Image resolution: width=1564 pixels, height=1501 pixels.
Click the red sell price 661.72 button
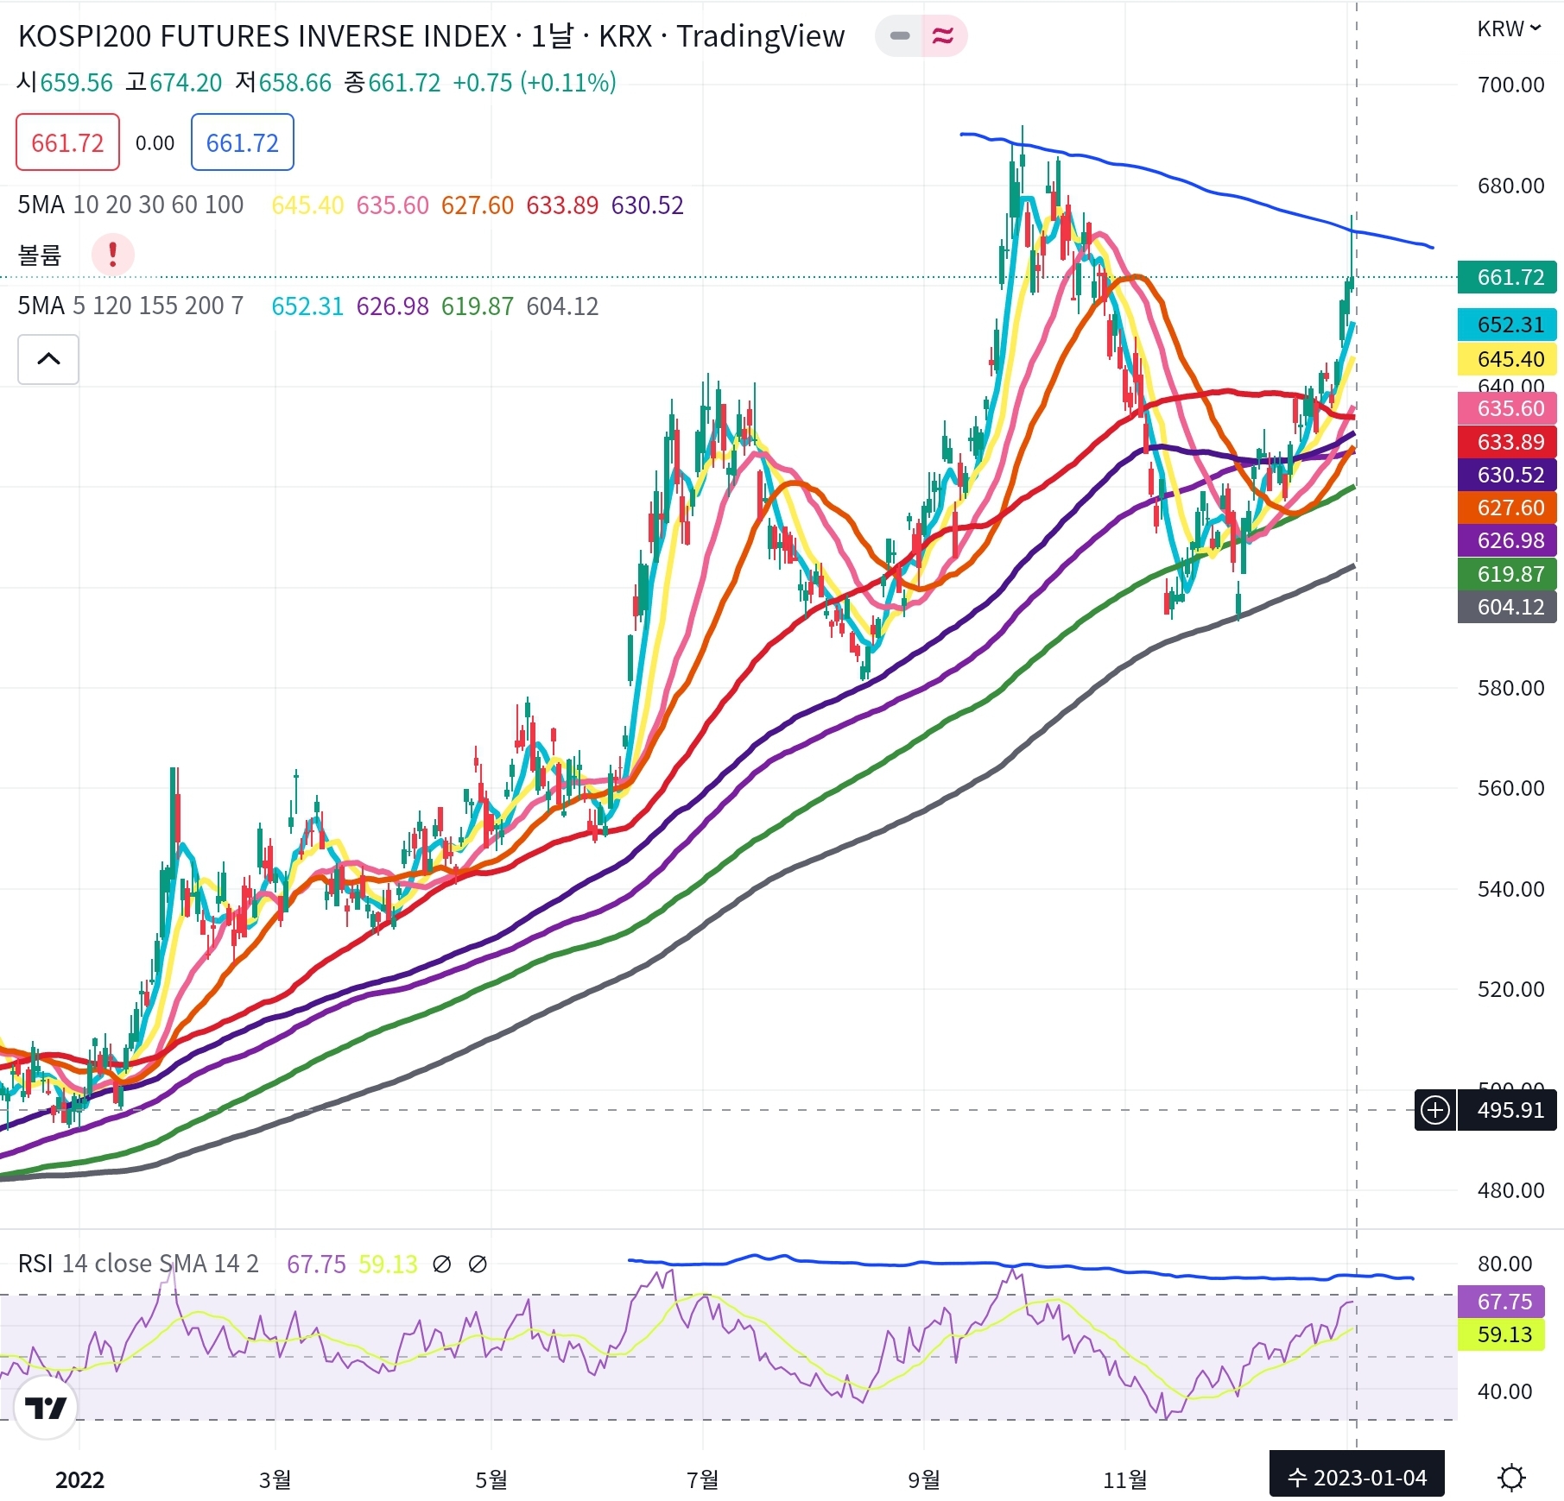(67, 142)
